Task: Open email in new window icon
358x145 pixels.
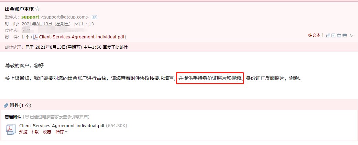Action: (x=328, y=35)
